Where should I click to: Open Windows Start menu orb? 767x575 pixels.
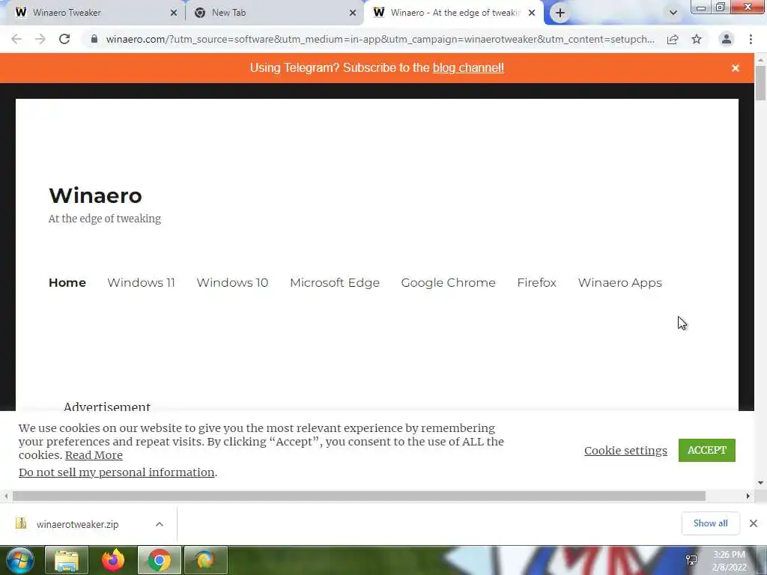[x=20, y=560]
